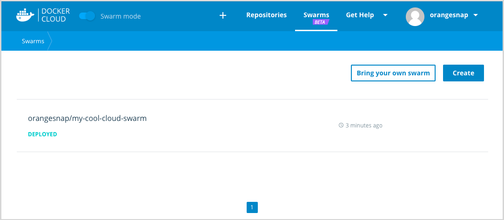Click the Docker whale logo

point(25,15)
